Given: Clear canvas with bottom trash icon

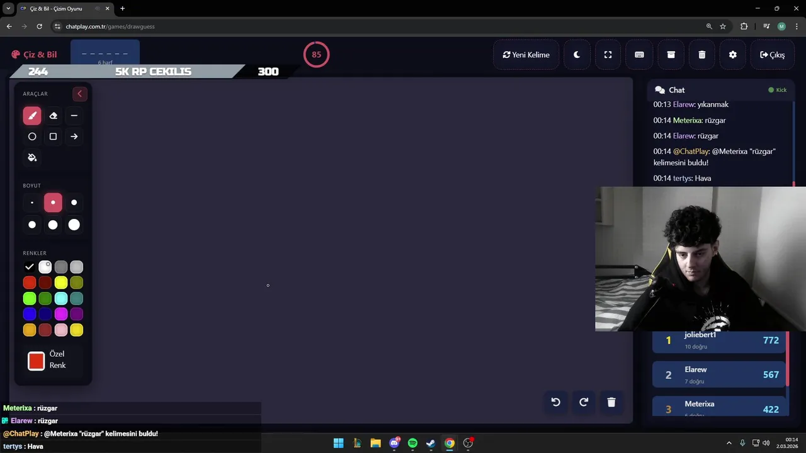Looking at the screenshot, I should tap(611, 402).
